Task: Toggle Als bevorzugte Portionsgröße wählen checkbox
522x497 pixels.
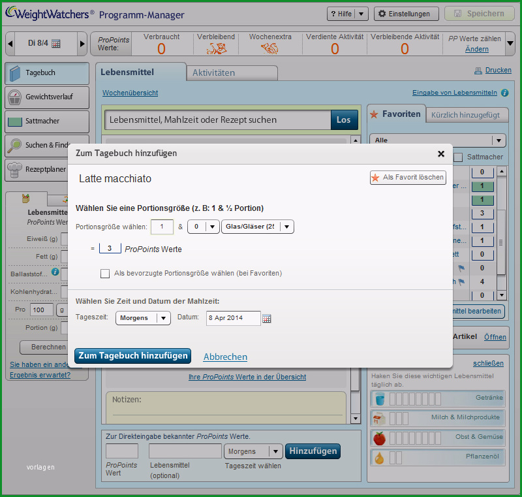Action: [x=105, y=274]
